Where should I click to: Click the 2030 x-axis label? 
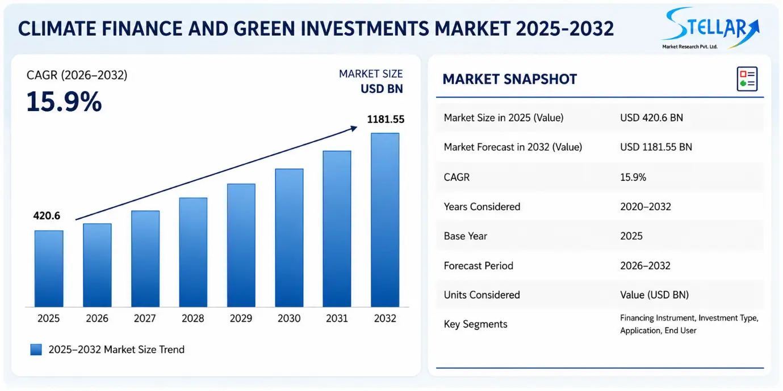tap(289, 319)
